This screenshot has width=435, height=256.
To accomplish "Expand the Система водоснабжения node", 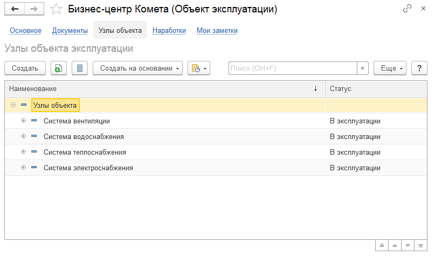I will click(23, 136).
